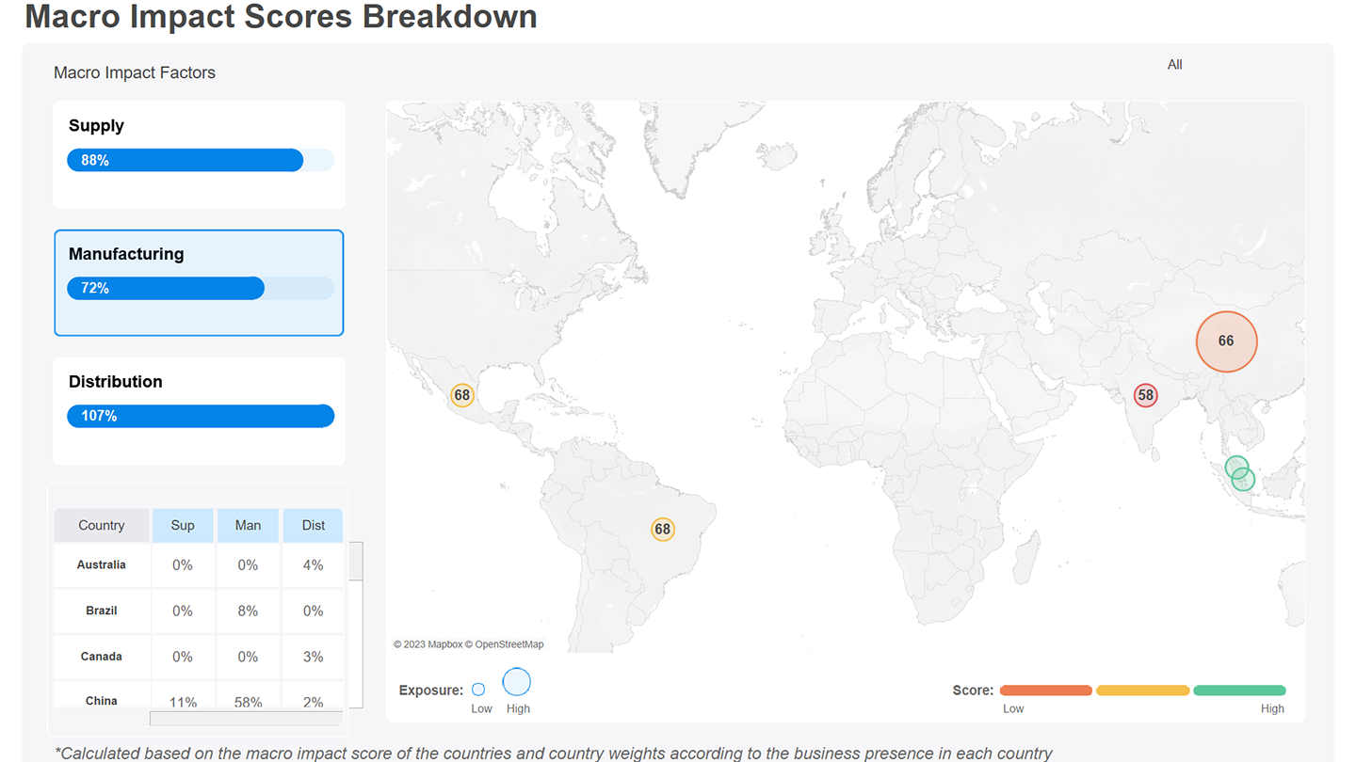Image resolution: width=1356 pixels, height=762 pixels.
Task: Click the Country column header
Action: click(102, 525)
